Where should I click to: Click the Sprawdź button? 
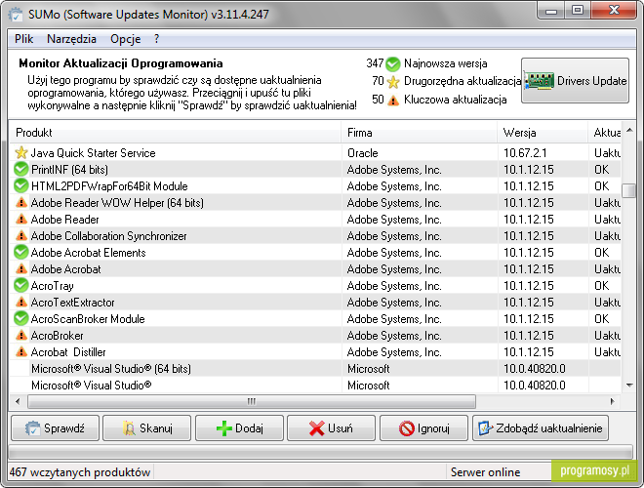click(x=55, y=428)
